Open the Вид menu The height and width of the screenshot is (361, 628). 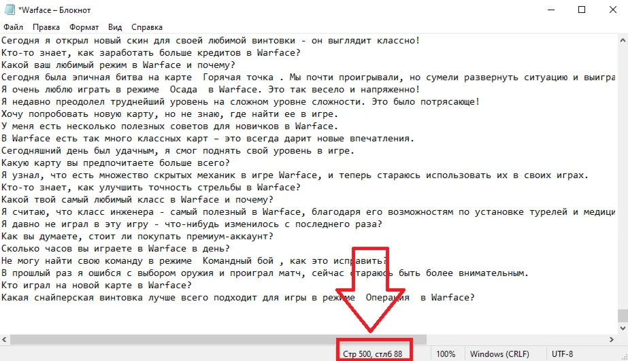tap(115, 27)
